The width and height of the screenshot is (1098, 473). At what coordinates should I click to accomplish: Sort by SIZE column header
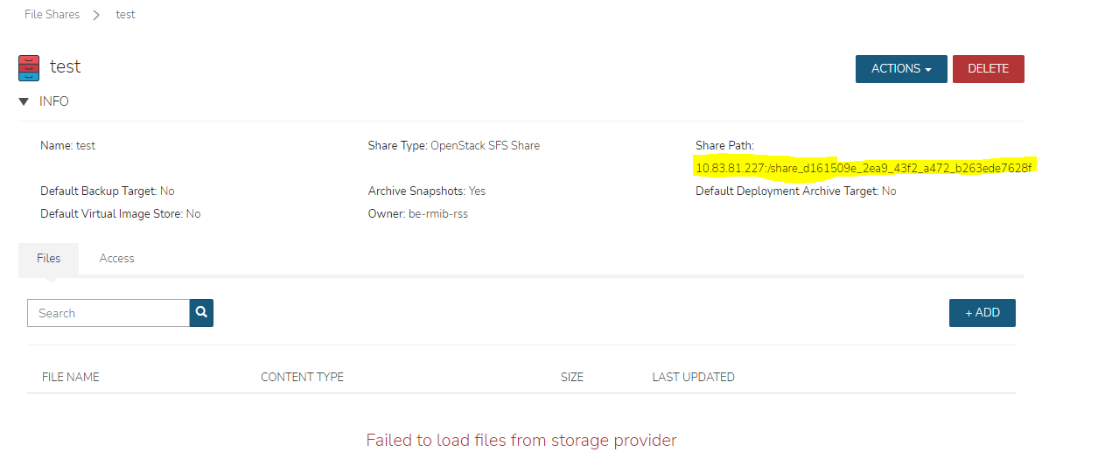click(572, 378)
